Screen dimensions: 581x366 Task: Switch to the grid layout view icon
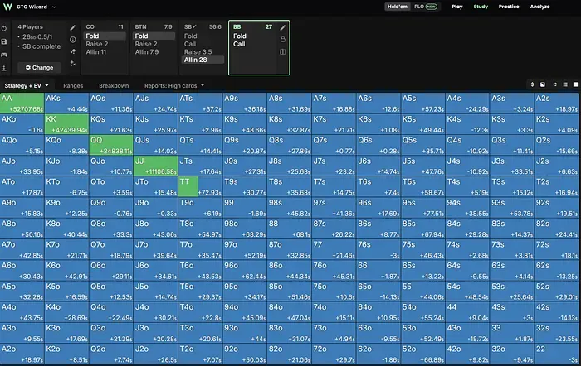(x=565, y=84)
